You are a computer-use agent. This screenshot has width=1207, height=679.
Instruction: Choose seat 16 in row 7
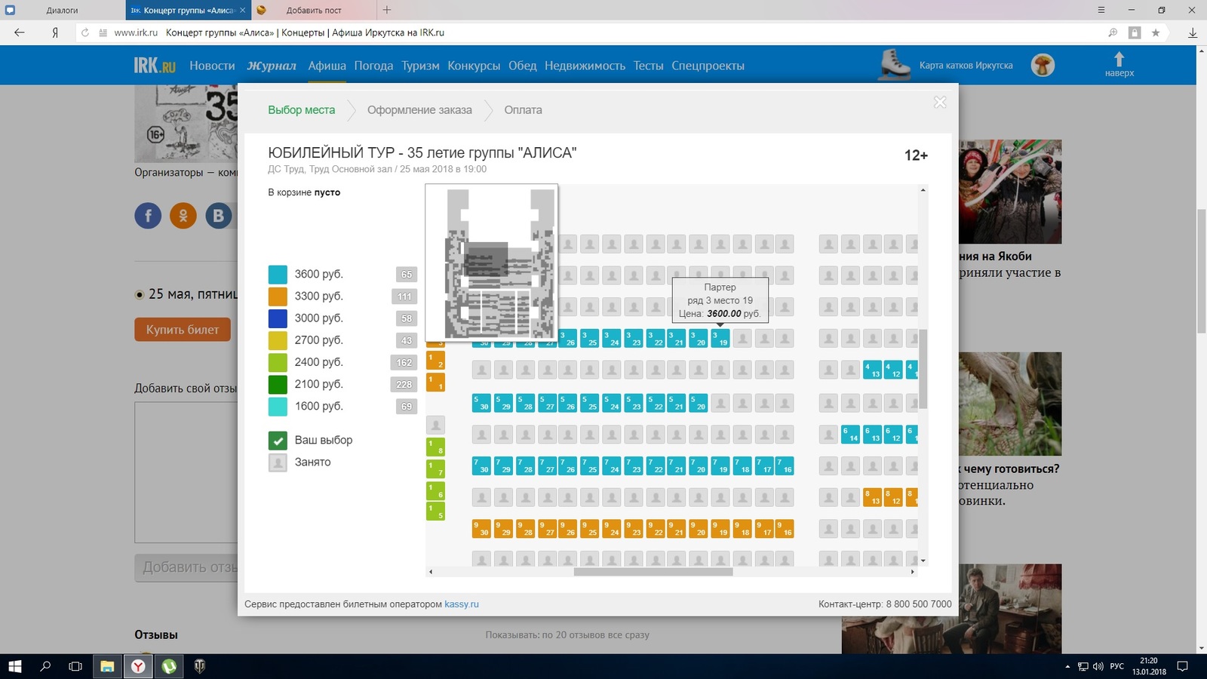point(785,466)
